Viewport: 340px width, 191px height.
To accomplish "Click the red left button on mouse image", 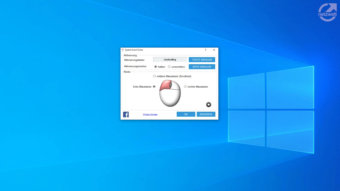I will (165, 86).
